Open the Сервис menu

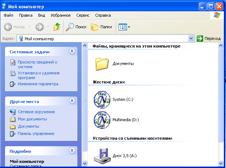(x=83, y=15)
